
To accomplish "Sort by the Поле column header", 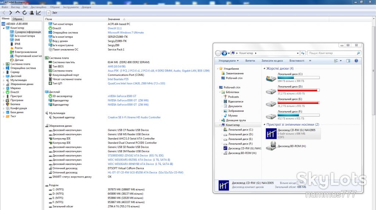I will point(49,19).
